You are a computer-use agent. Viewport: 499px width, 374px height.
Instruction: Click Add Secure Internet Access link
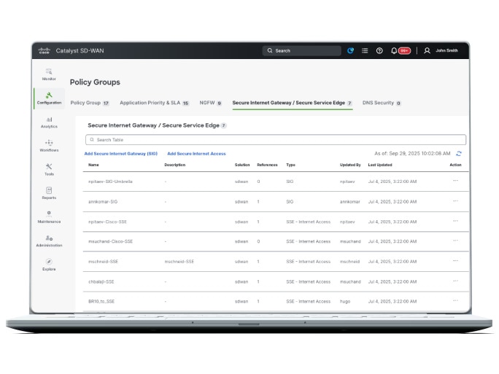click(196, 154)
